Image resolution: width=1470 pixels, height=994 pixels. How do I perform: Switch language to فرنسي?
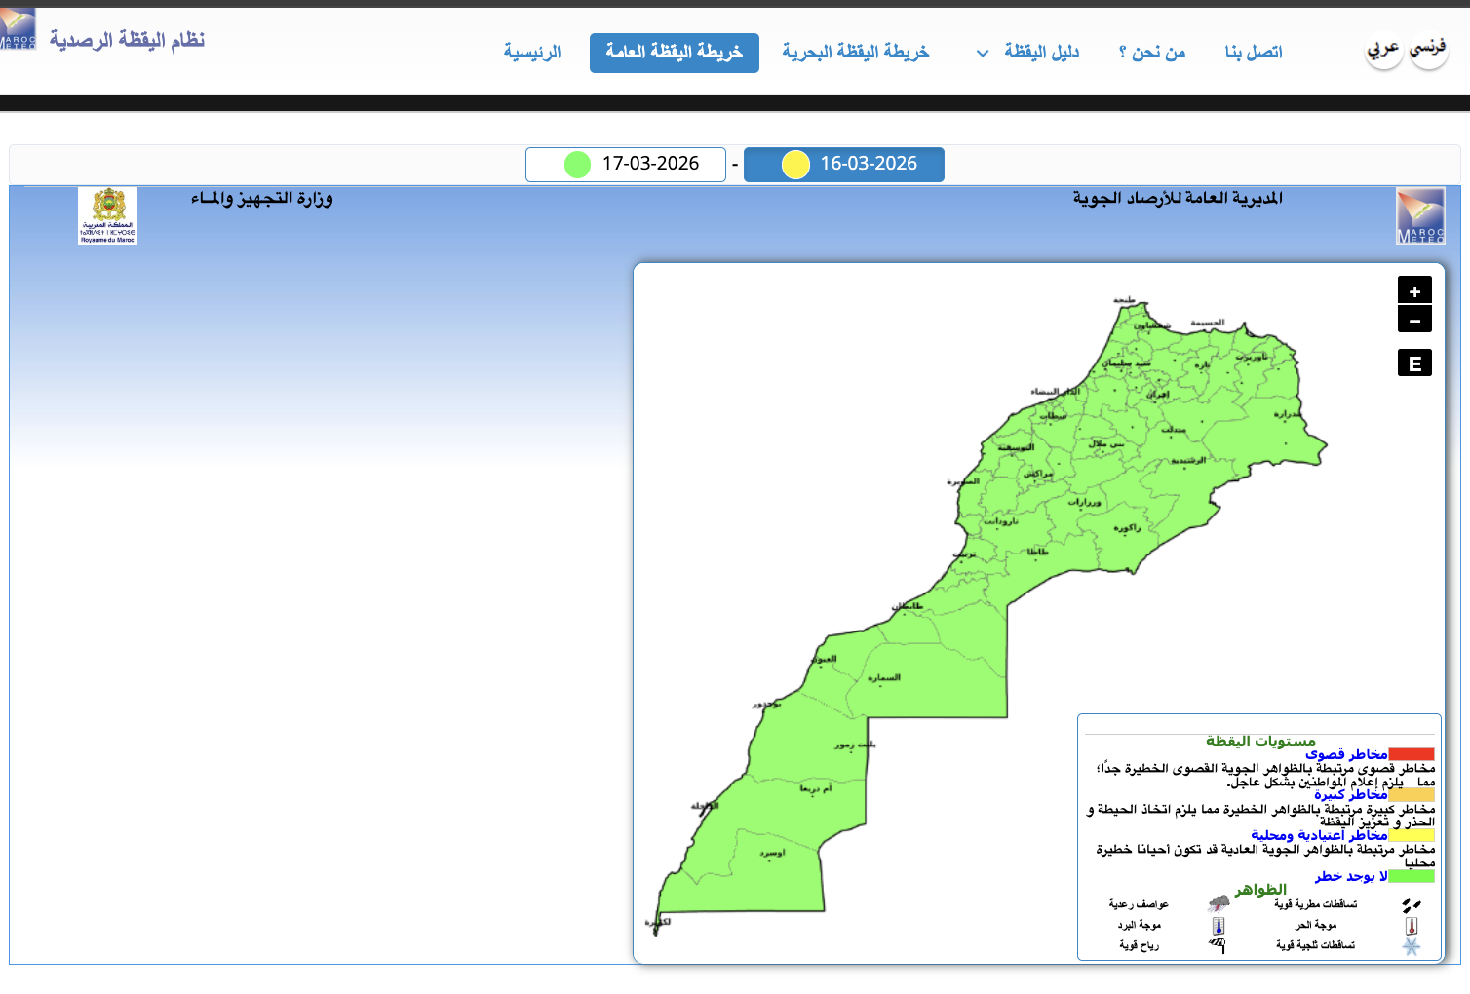1428,47
